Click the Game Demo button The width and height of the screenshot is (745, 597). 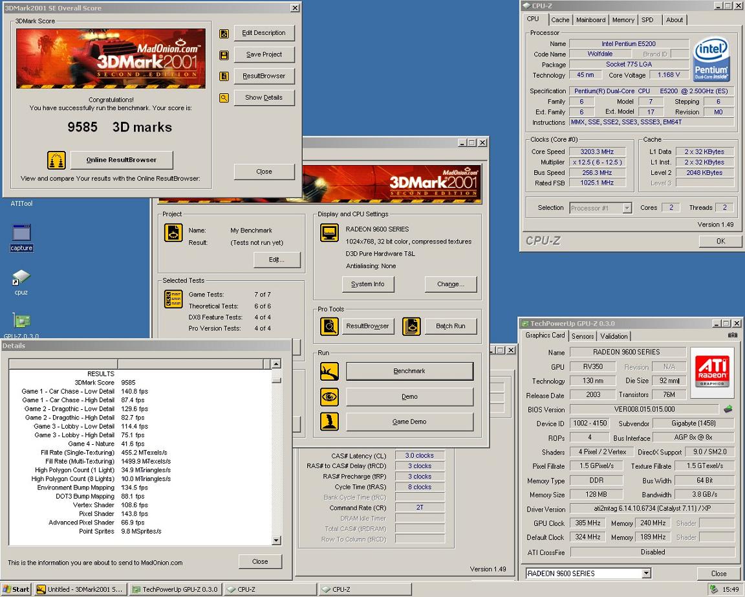click(409, 422)
